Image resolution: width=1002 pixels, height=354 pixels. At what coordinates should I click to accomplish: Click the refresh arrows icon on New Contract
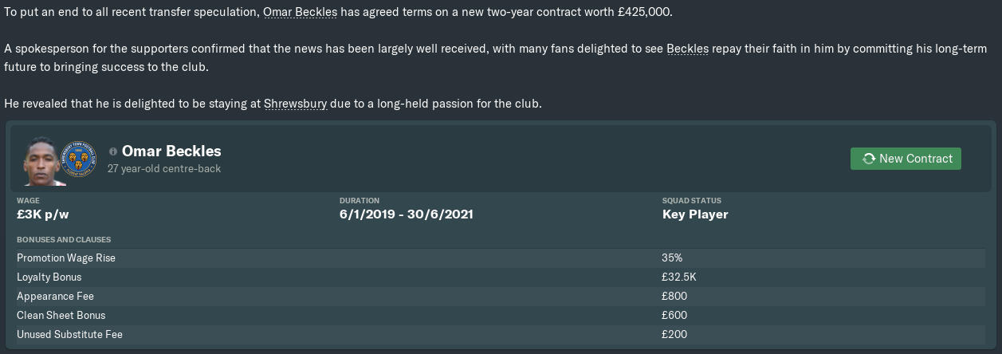[x=868, y=159]
